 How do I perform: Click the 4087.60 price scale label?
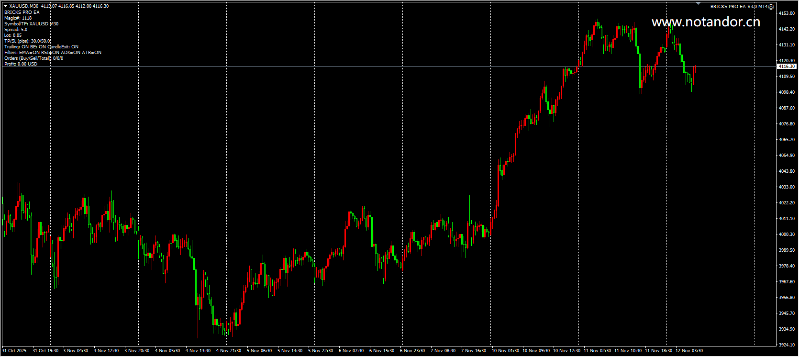(787, 108)
